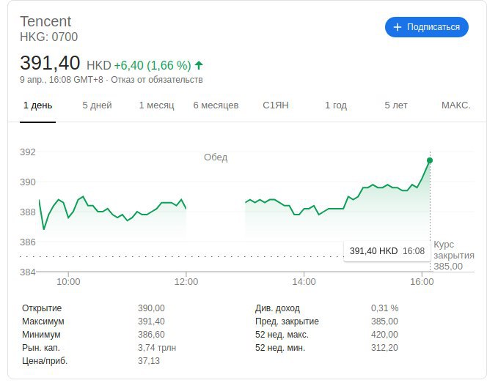Click the Див. доход value 0,31 %
The height and width of the screenshot is (383, 487).
pos(384,308)
